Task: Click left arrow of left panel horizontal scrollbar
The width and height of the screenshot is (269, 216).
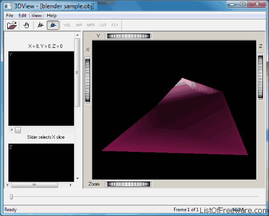Action: tap(7, 185)
